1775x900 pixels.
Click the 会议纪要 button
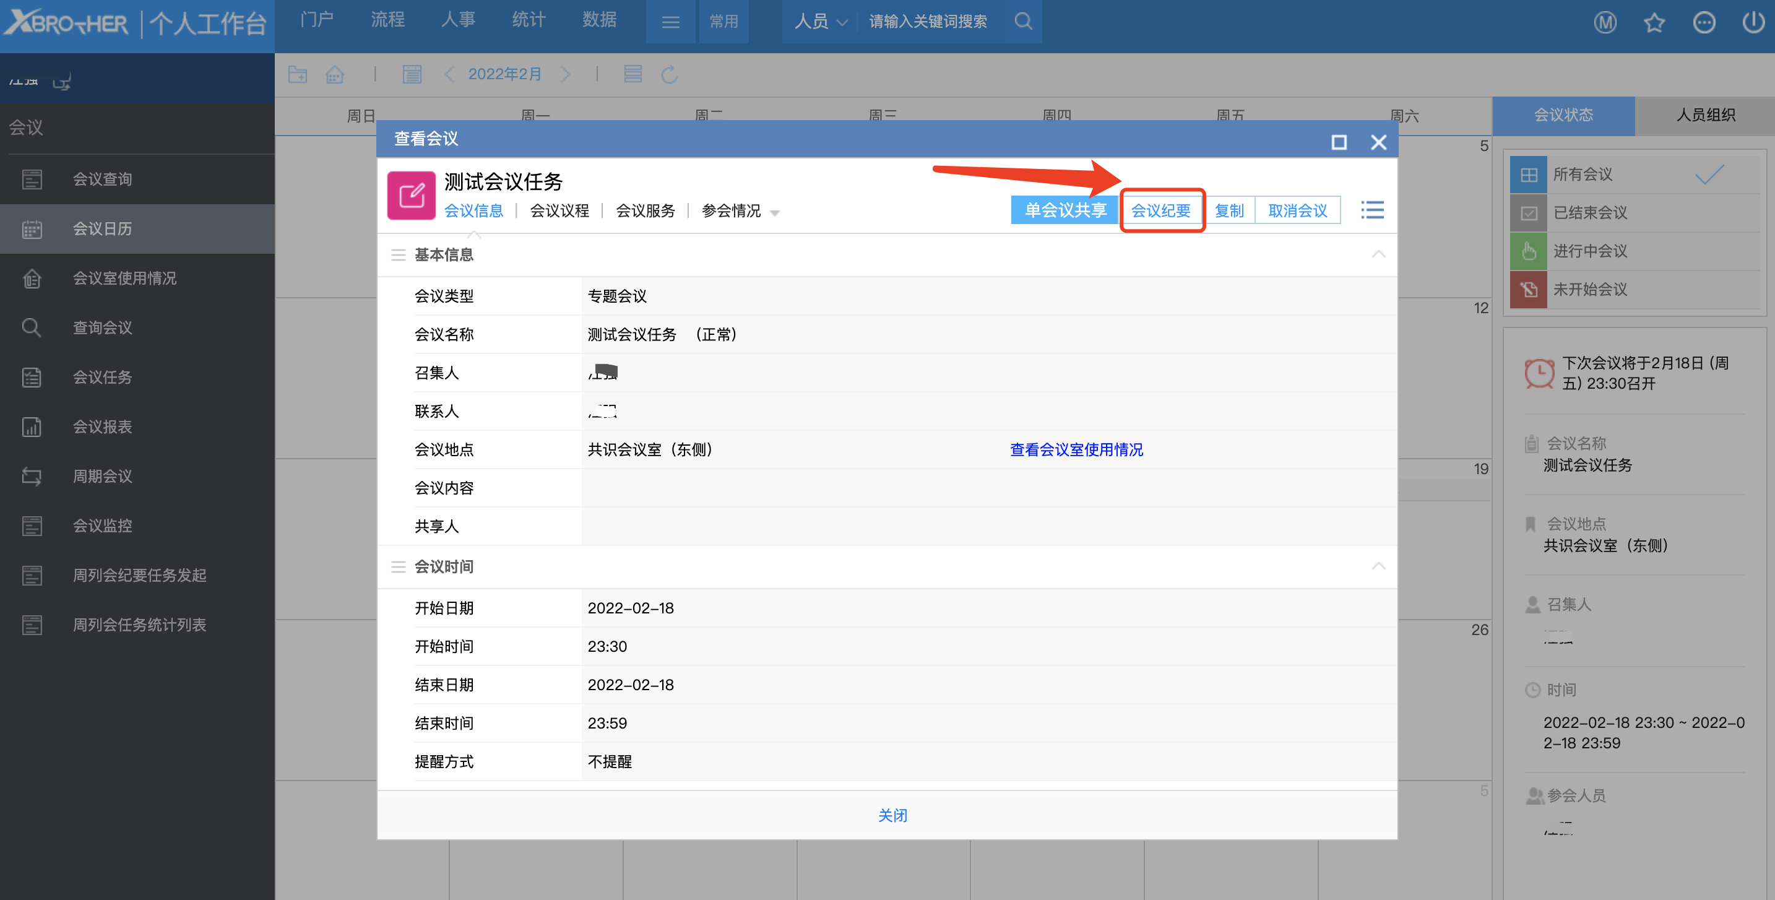1161,210
